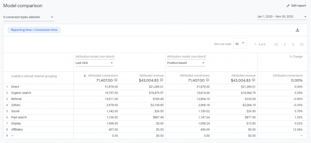Click the % Change Attributed conversions header
The width and height of the screenshot is (311, 143).
tap(287, 75)
